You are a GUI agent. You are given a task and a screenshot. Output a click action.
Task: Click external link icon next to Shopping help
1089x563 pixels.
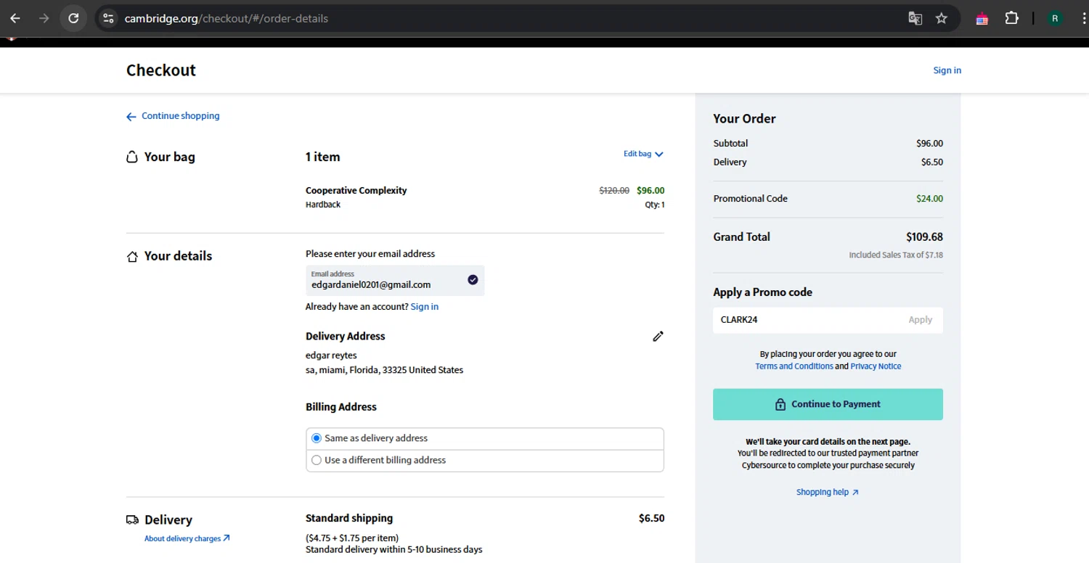855,493
